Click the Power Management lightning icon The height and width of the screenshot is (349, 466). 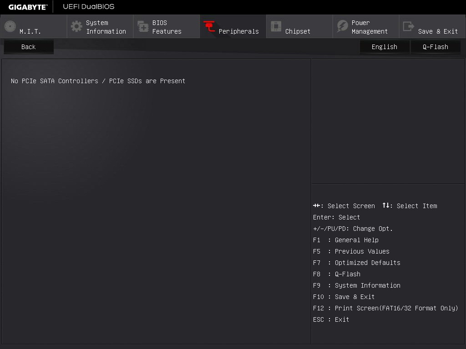(342, 26)
